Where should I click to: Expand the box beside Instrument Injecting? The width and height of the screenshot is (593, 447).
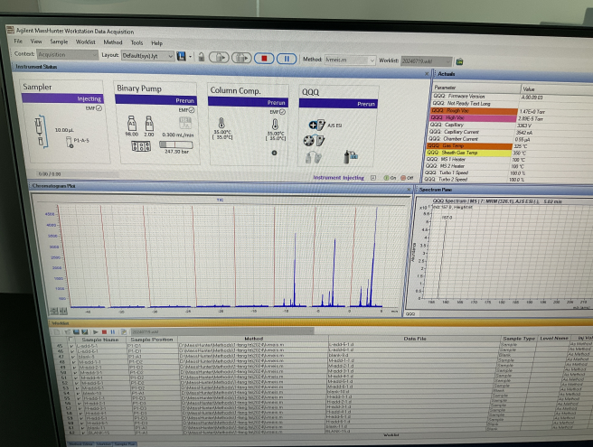click(x=373, y=178)
